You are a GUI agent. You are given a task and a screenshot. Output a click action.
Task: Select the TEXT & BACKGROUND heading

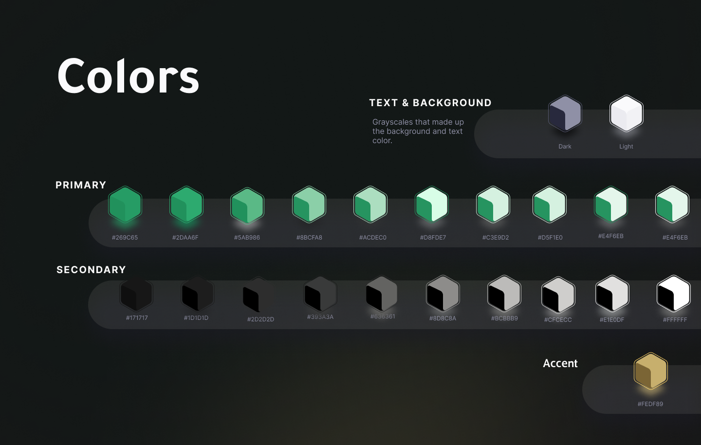point(430,103)
